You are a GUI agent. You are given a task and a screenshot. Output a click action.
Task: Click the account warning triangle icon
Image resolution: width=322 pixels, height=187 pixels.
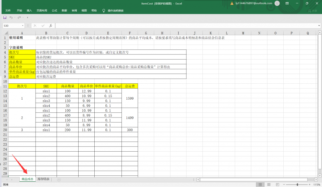pos(232,3)
